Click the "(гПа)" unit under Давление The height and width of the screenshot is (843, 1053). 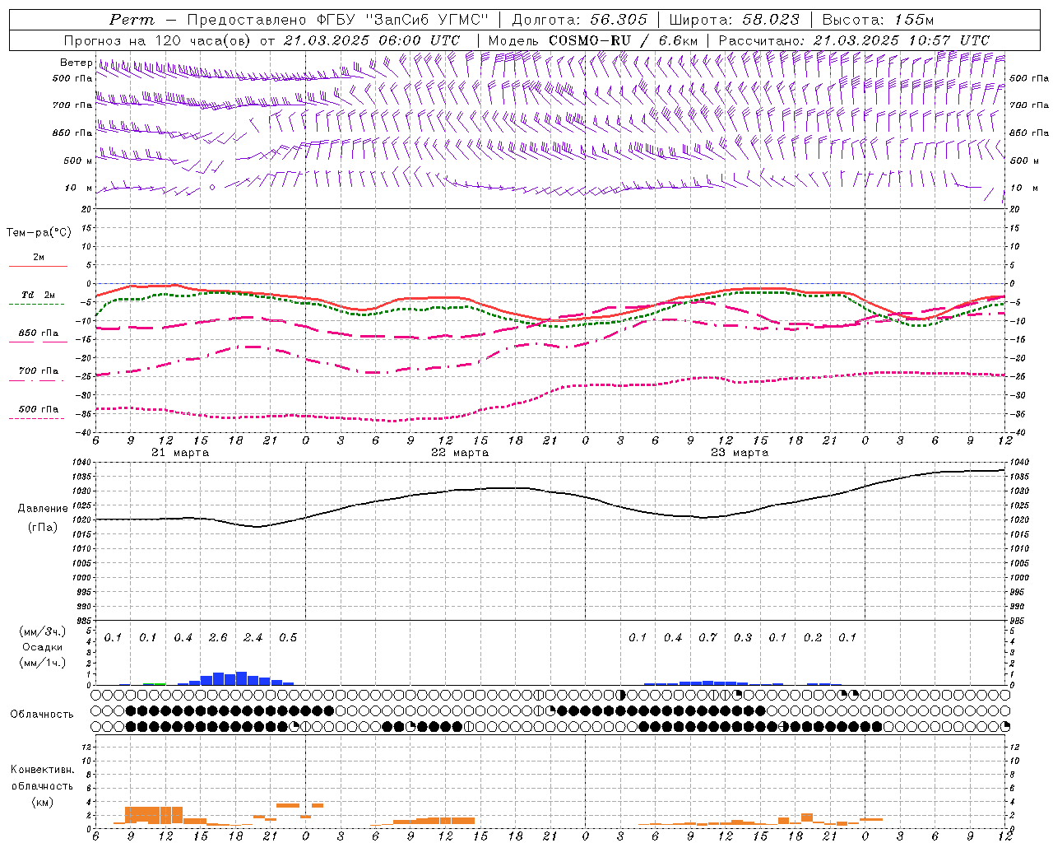click(43, 527)
